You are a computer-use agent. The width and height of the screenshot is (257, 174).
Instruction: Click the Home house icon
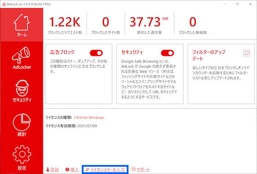pyautogui.click(x=21, y=21)
